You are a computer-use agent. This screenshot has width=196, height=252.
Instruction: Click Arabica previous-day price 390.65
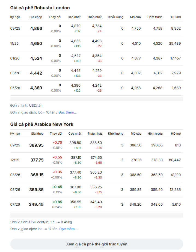(157, 145)
